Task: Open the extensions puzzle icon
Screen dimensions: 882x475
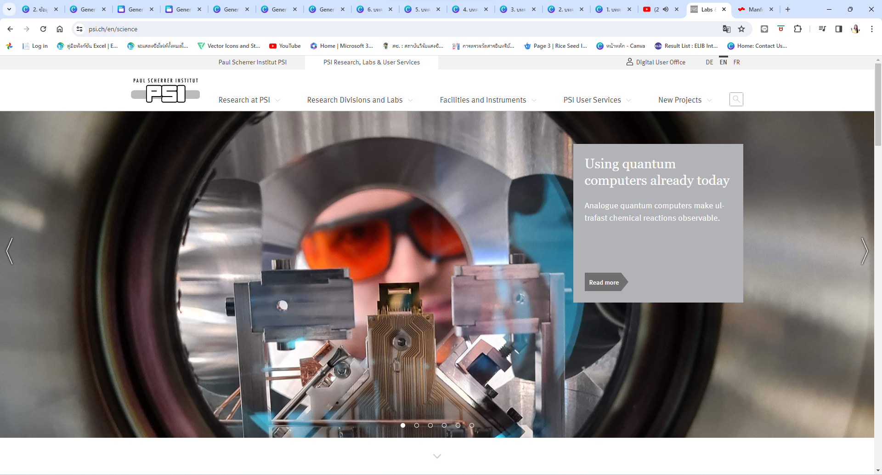Action: point(797,29)
